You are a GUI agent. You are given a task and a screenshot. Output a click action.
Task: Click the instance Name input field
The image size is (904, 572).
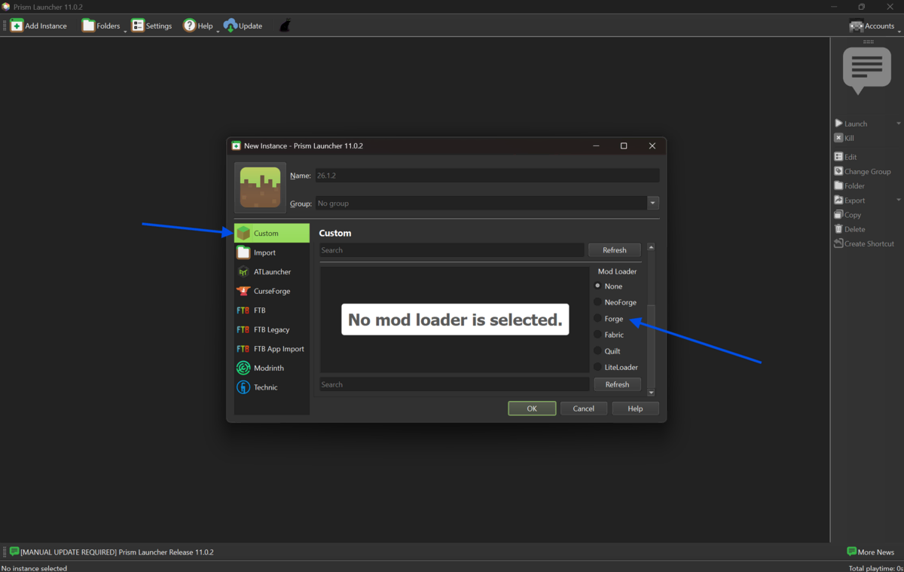click(487, 176)
